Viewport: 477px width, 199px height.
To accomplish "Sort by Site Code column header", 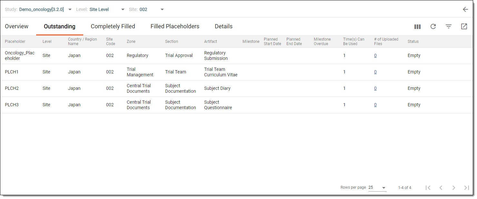I will pyautogui.click(x=111, y=42).
